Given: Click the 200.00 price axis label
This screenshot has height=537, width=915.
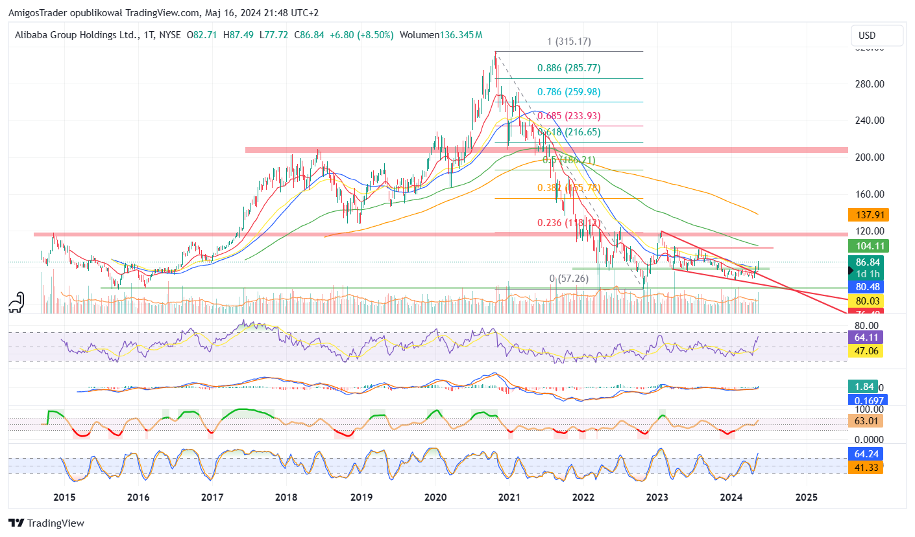Looking at the screenshot, I should tap(870, 157).
